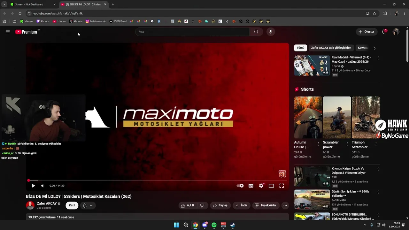Open the Kick khonus bookmark
The height and width of the screenshot is (230, 409).
point(27,21)
